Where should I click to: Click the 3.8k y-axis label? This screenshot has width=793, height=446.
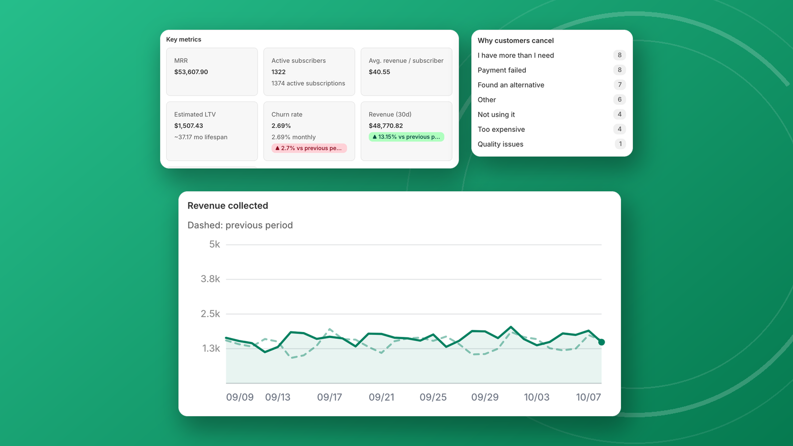click(210, 279)
